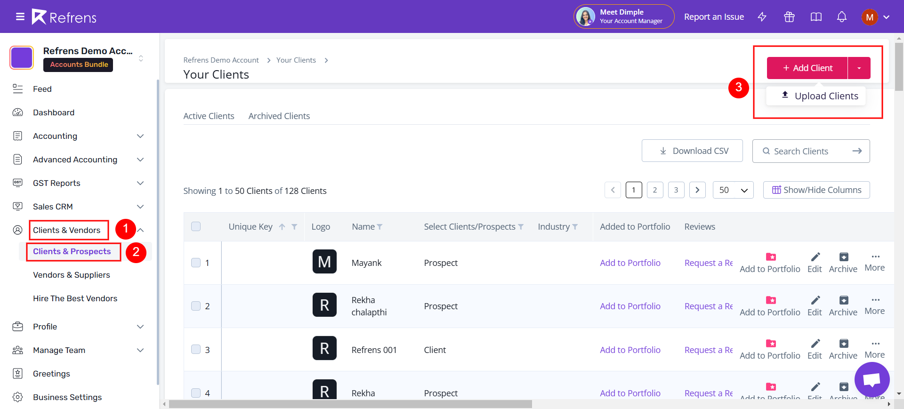Collapse the Clients & Vendors section
This screenshot has width=904, height=409.
coord(140,230)
